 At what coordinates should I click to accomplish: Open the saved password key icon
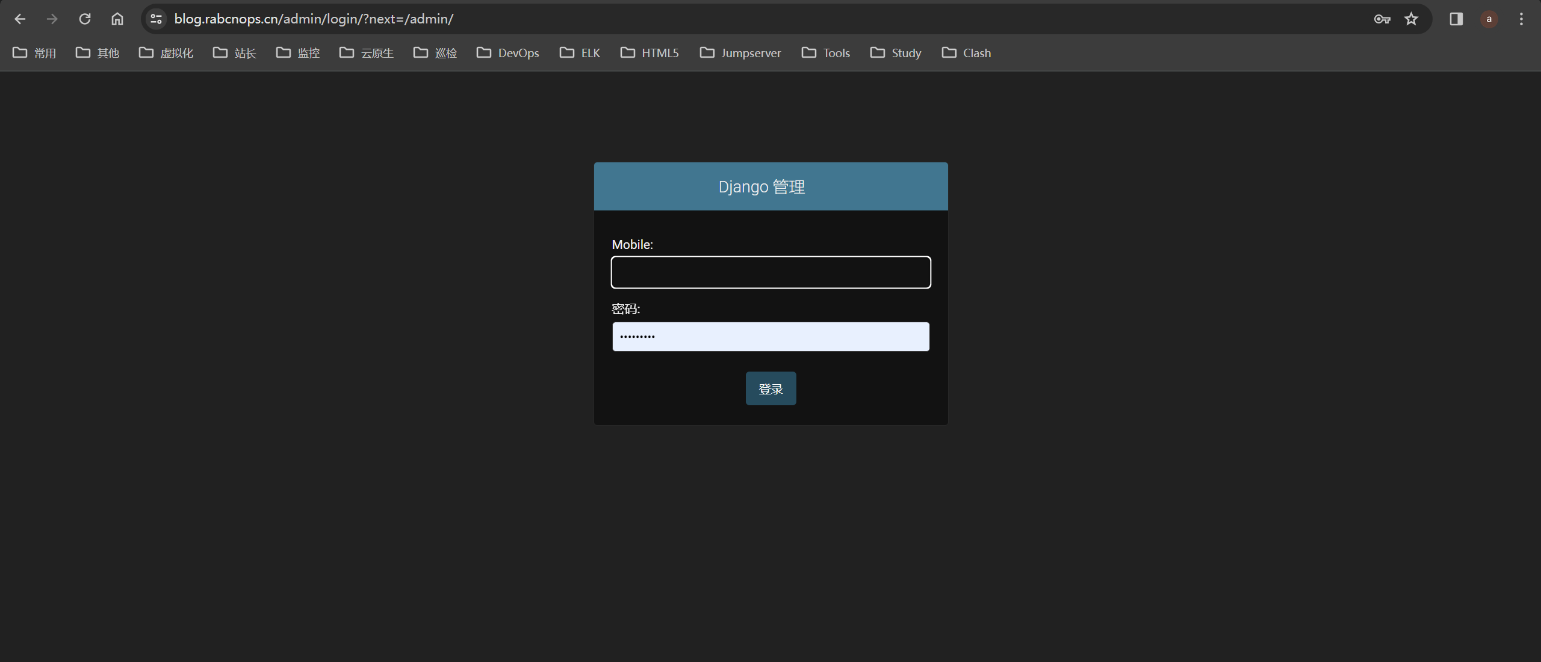(x=1382, y=19)
